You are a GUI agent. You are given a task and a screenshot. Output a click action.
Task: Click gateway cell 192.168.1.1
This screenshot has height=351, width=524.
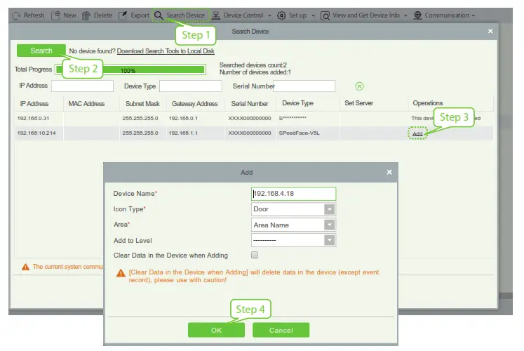[x=183, y=133]
